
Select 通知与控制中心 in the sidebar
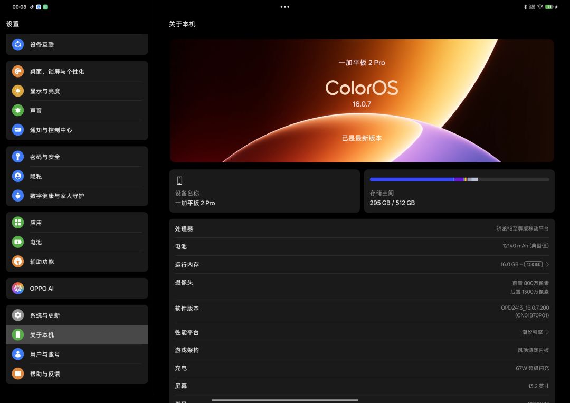click(77, 130)
